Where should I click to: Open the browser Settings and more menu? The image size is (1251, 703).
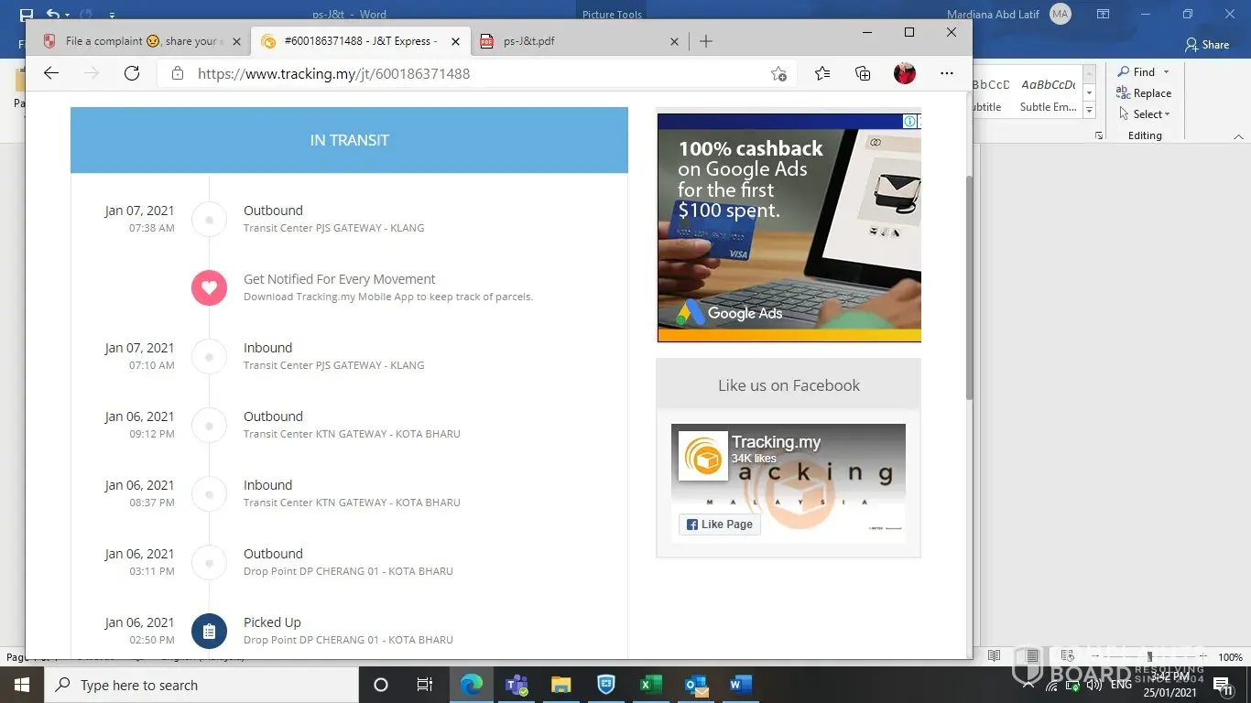click(x=947, y=73)
